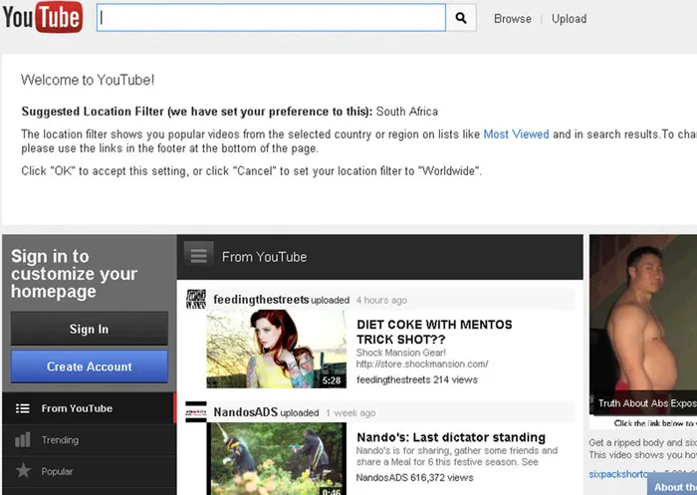697x495 pixels.
Task: Click the 'Welcome to YouTube!' heading
Action: (88, 80)
